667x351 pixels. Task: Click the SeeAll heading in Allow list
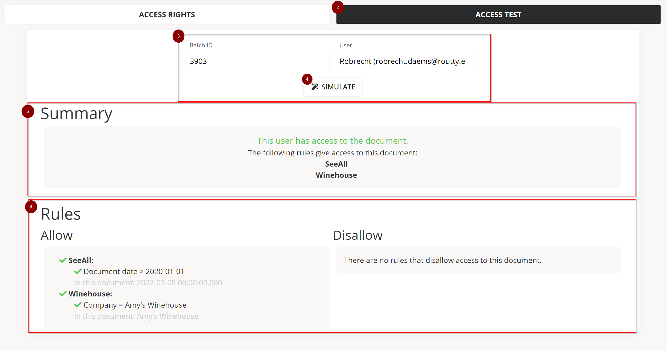point(81,260)
